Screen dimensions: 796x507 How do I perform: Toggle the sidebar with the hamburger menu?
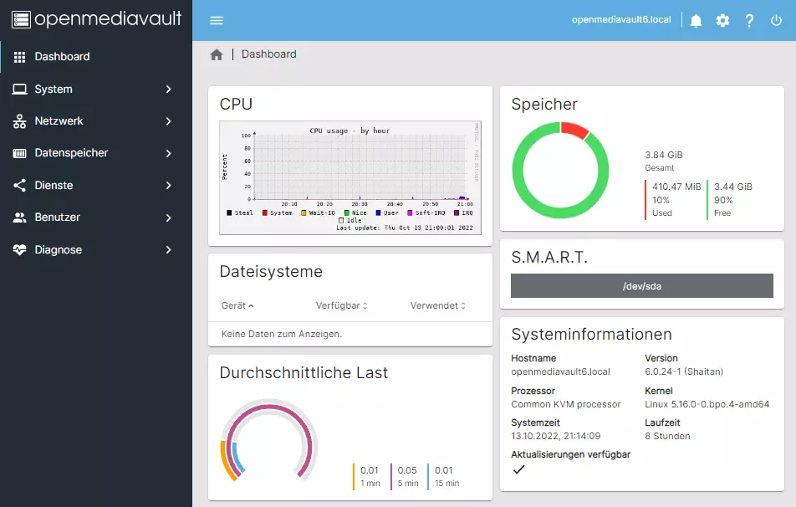tap(217, 20)
